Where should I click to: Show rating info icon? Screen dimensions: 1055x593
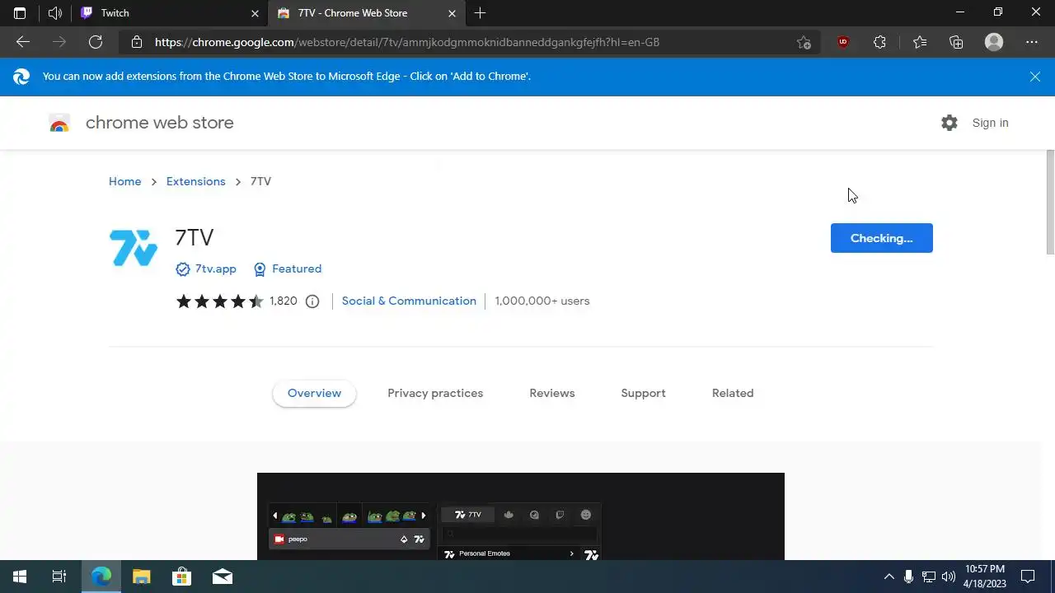click(312, 301)
